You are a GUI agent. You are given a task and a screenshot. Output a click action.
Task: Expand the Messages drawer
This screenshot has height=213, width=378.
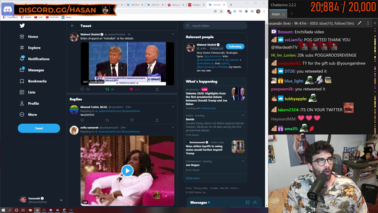click(255, 202)
